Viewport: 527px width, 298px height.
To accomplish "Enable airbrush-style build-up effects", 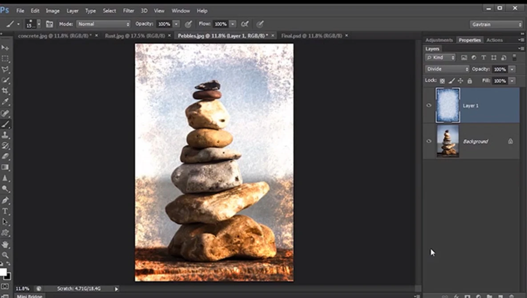I will pyautogui.click(x=245, y=24).
